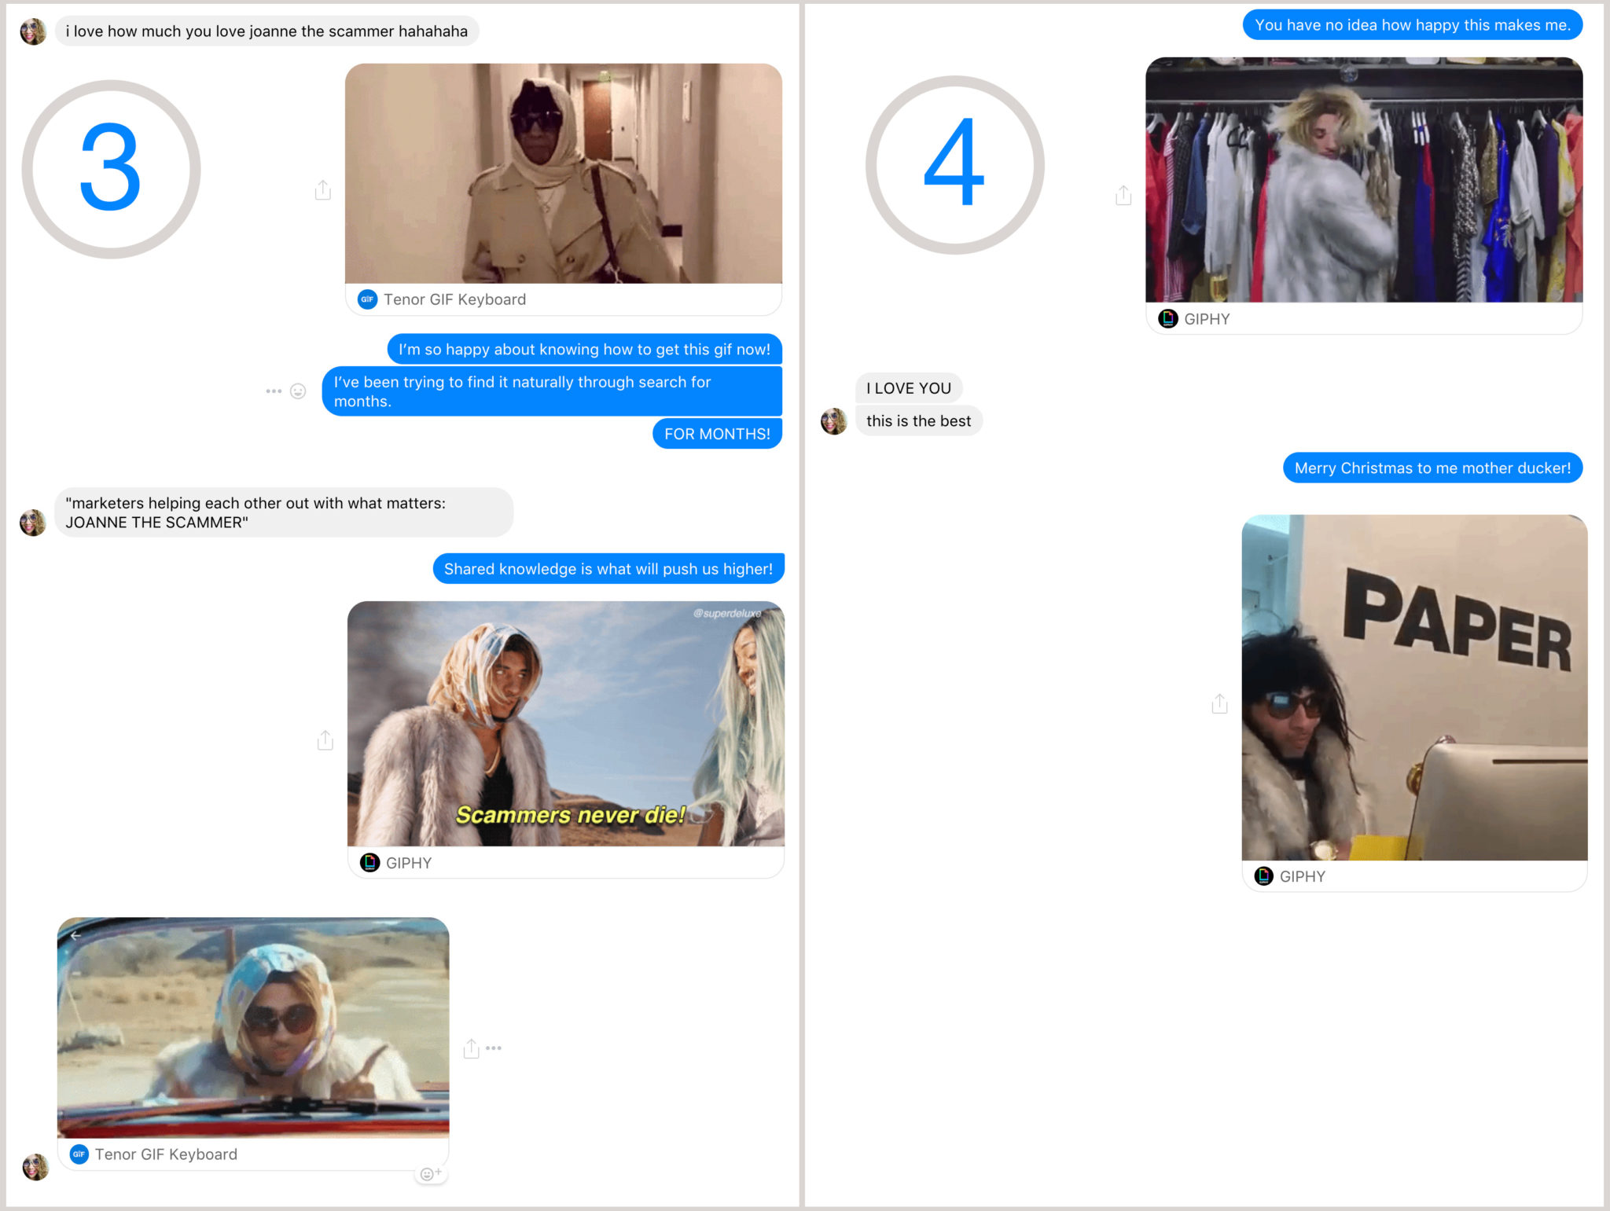Open more options next to convertible GIF
The height and width of the screenshot is (1211, 1610).
(x=494, y=1048)
